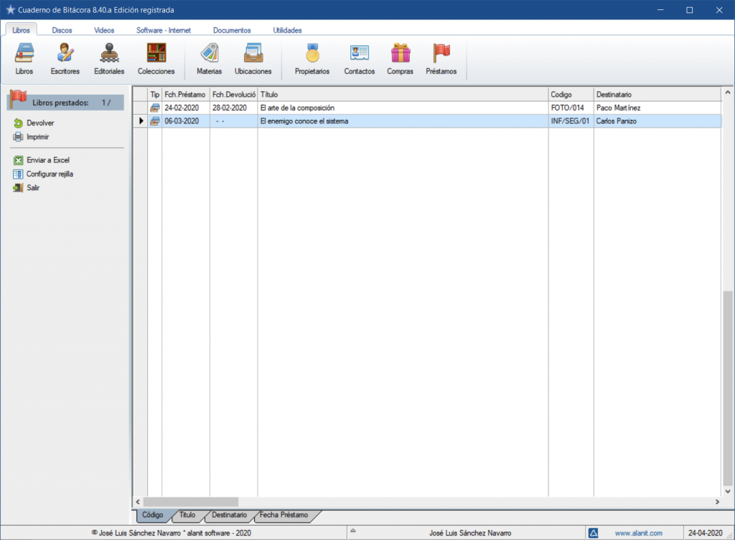The width and height of the screenshot is (735, 540).
Task: Switch to the Discos ribbon tab
Action: click(62, 30)
